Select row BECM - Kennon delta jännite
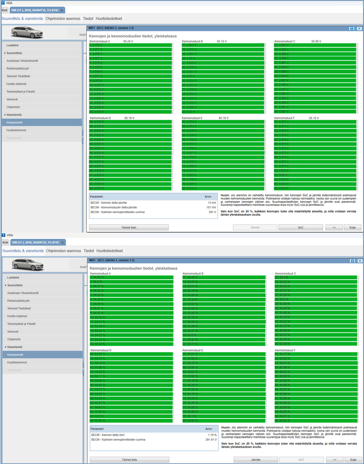This screenshot has width=364, height=464. coord(153,203)
